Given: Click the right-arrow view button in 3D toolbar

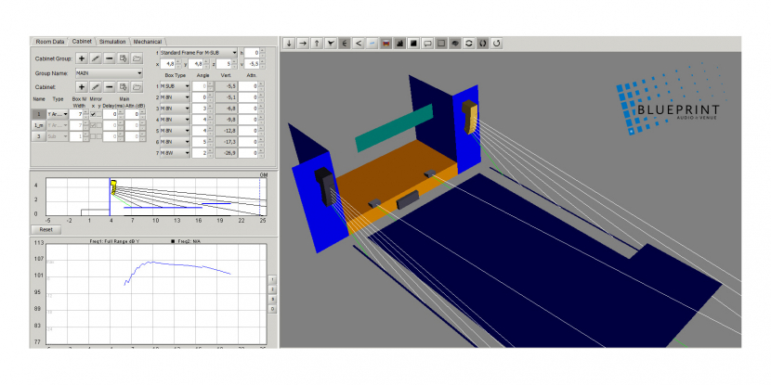Looking at the screenshot, I should (303, 44).
